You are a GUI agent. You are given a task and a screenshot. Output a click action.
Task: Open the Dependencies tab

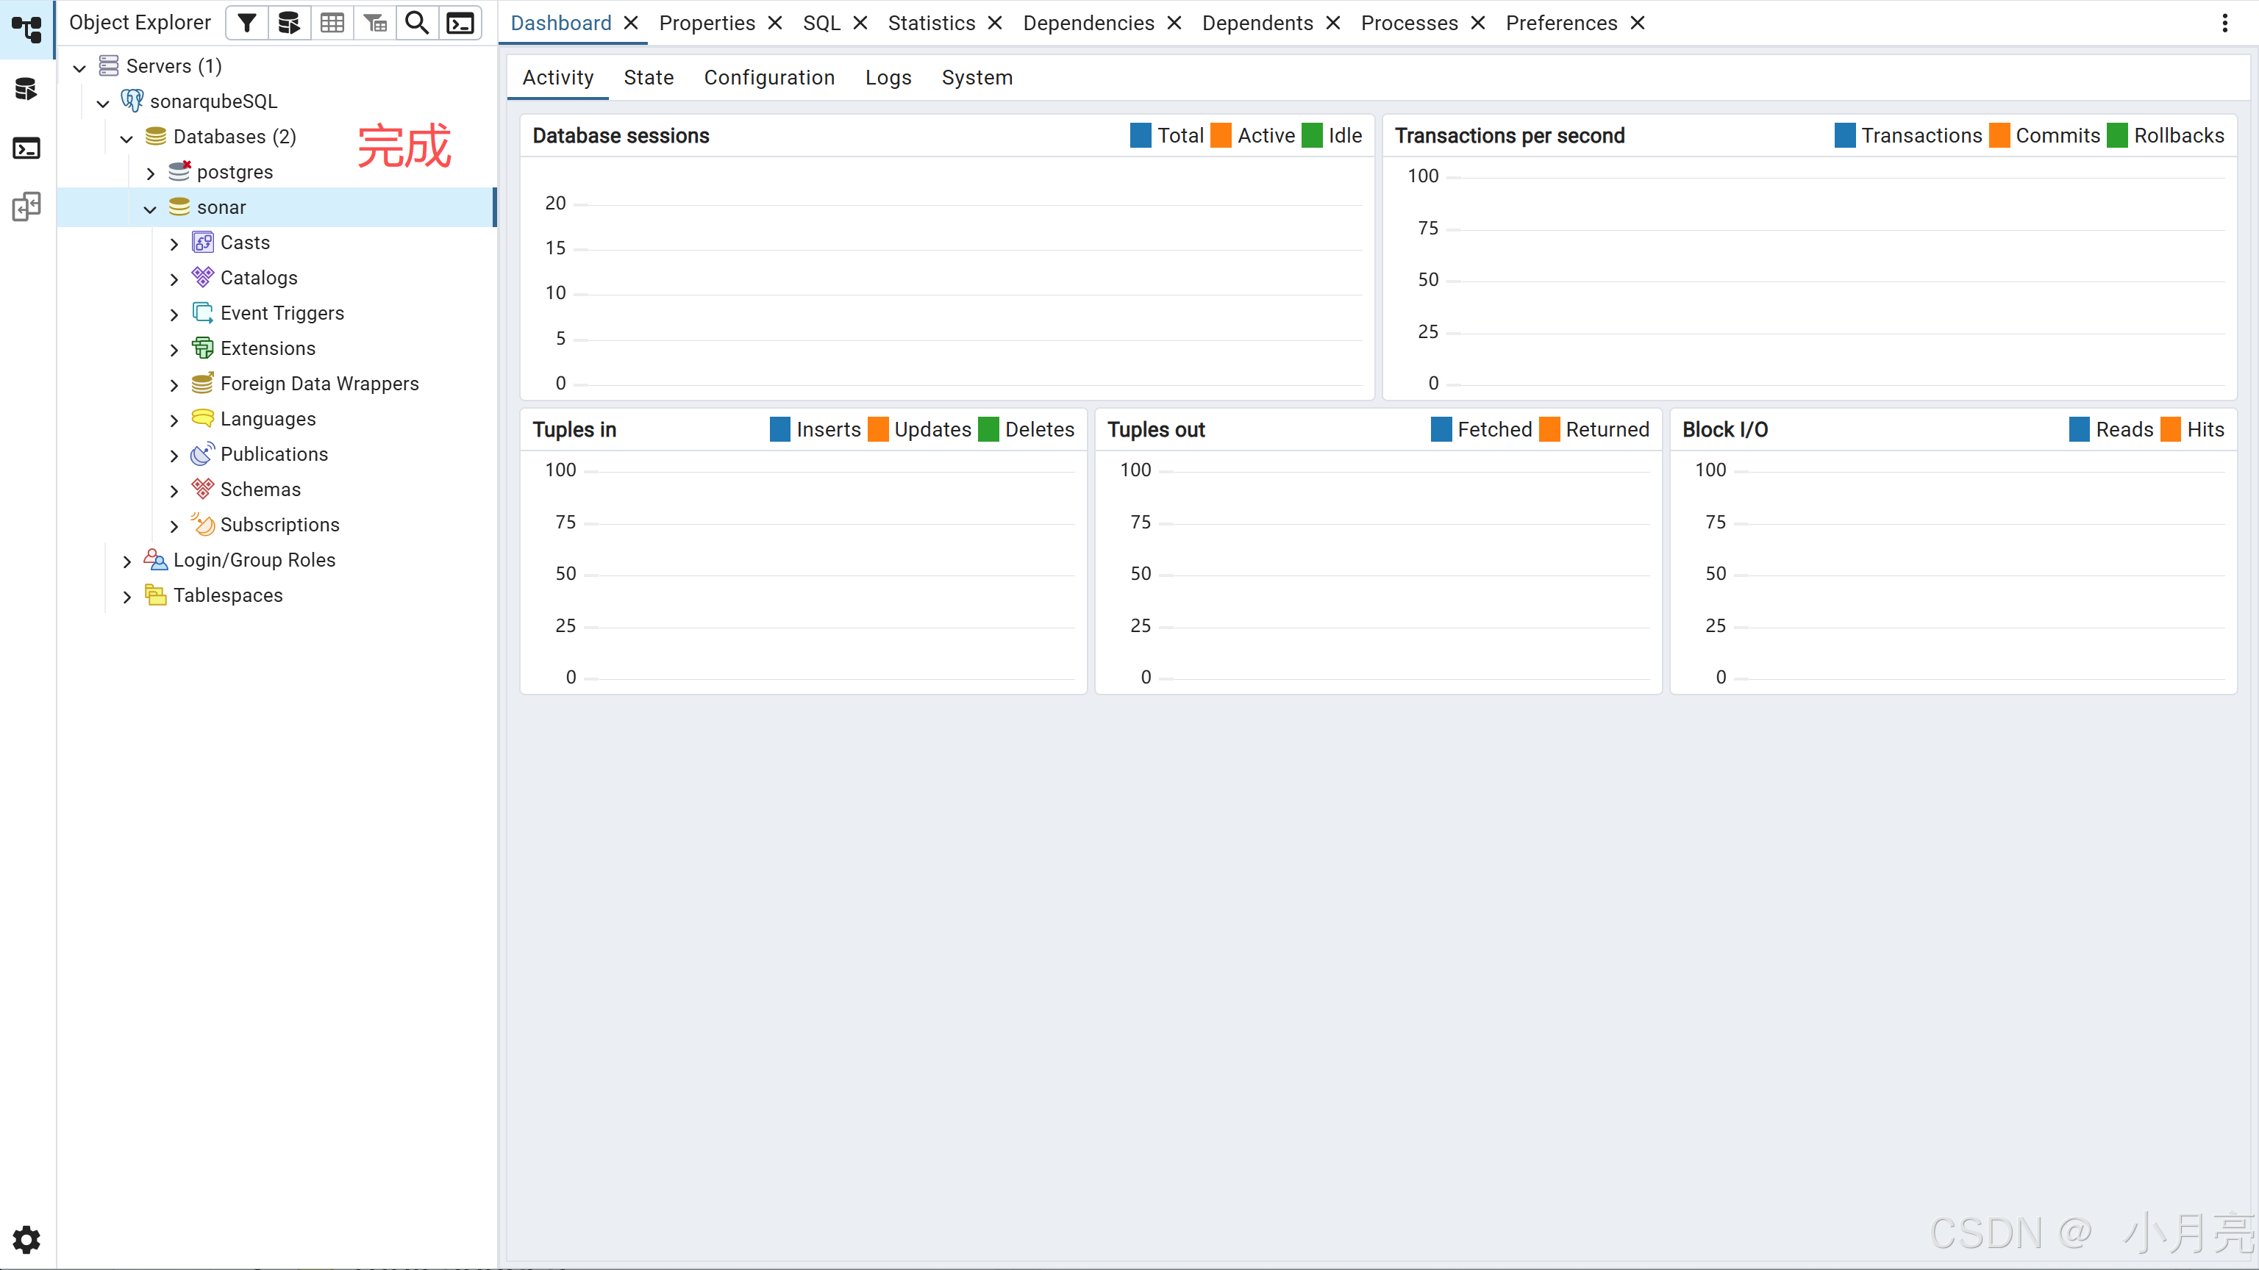click(x=1088, y=23)
